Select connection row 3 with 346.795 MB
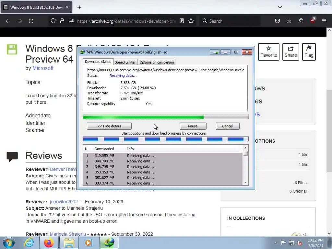The height and width of the screenshot is (249, 332). pyautogui.click(x=163, y=167)
